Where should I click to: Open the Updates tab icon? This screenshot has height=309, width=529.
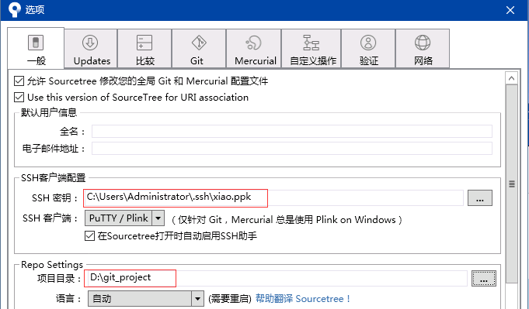91,49
